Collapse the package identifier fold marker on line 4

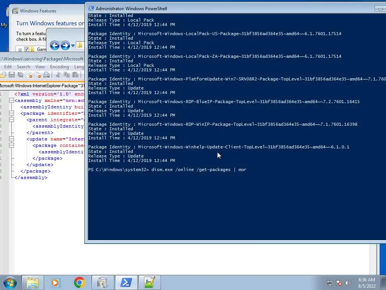(11, 113)
